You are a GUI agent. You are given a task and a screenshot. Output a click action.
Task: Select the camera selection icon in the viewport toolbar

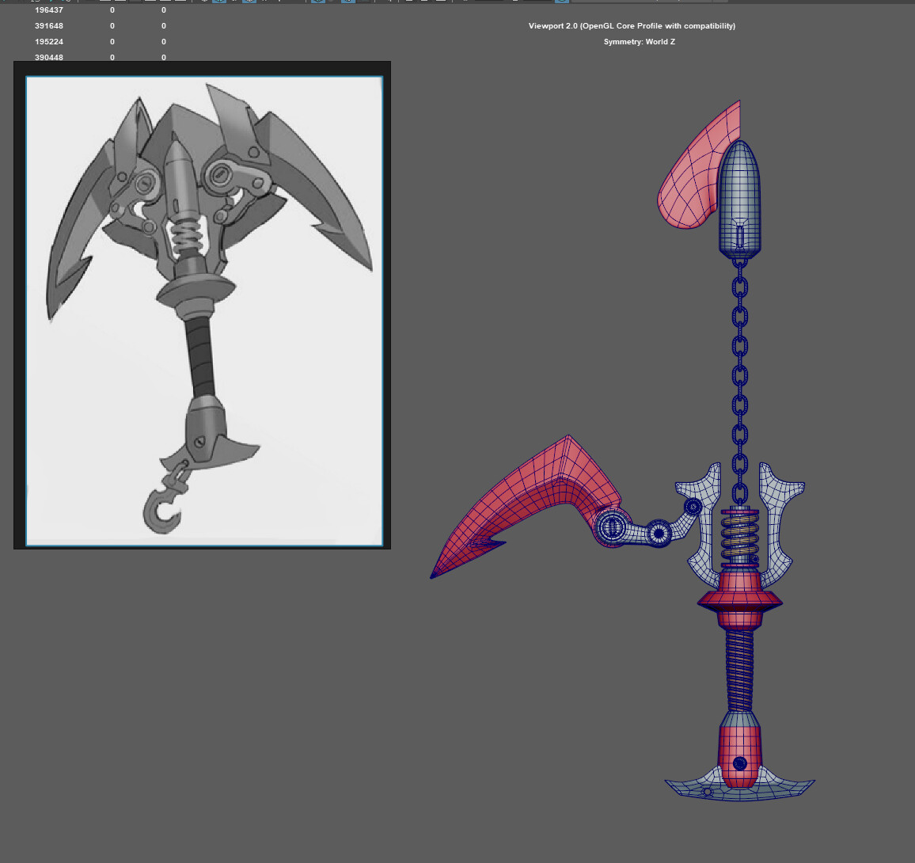pyautogui.click(x=204, y=3)
